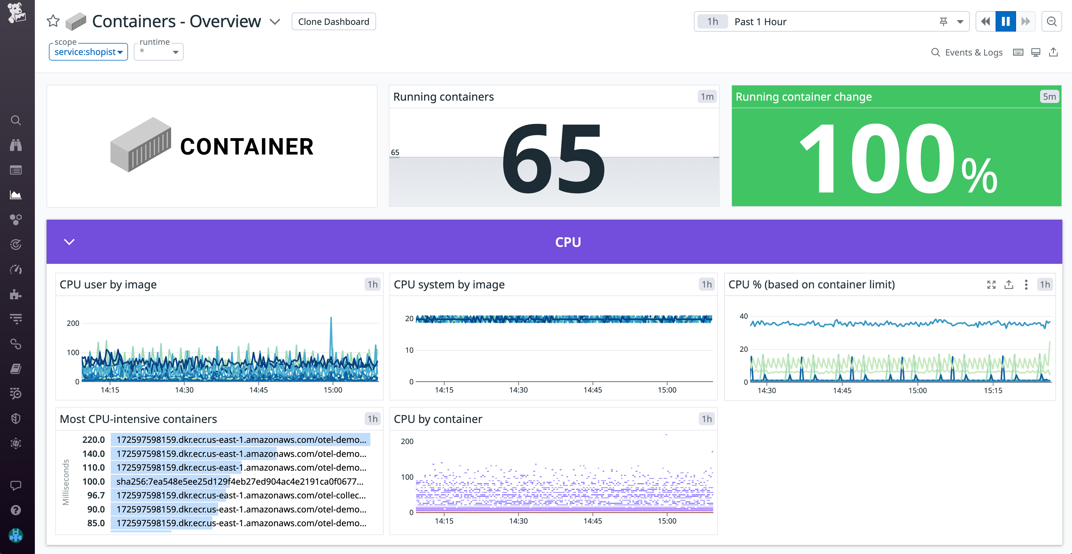Pause dashboard refresh with the pause toggle
This screenshot has height=554, width=1072.
point(1006,21)
